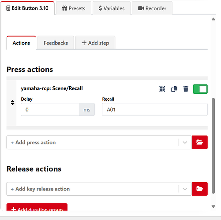Click the vertical scrollbar thumb of the panel
221x220 pixels.
[x=213, y=146]
